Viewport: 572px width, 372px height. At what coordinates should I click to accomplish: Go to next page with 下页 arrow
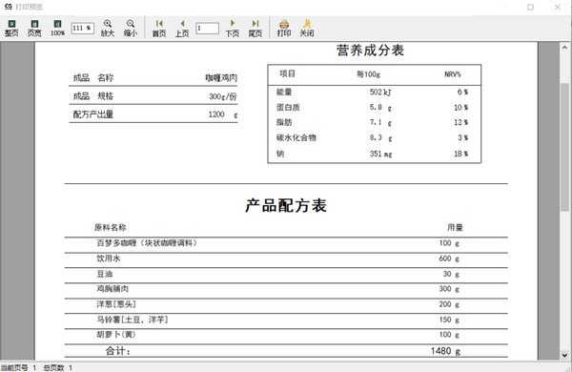pos(233,28)
